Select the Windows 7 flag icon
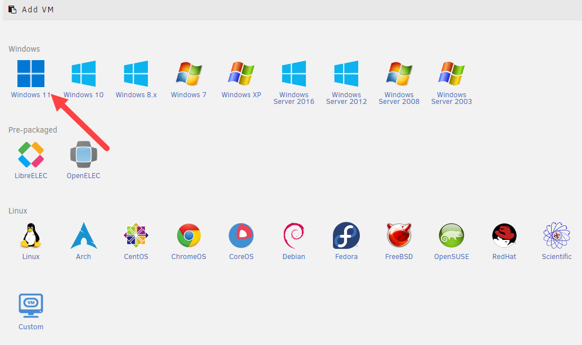The height and width of the screenshot is (345, 582). 188,74
